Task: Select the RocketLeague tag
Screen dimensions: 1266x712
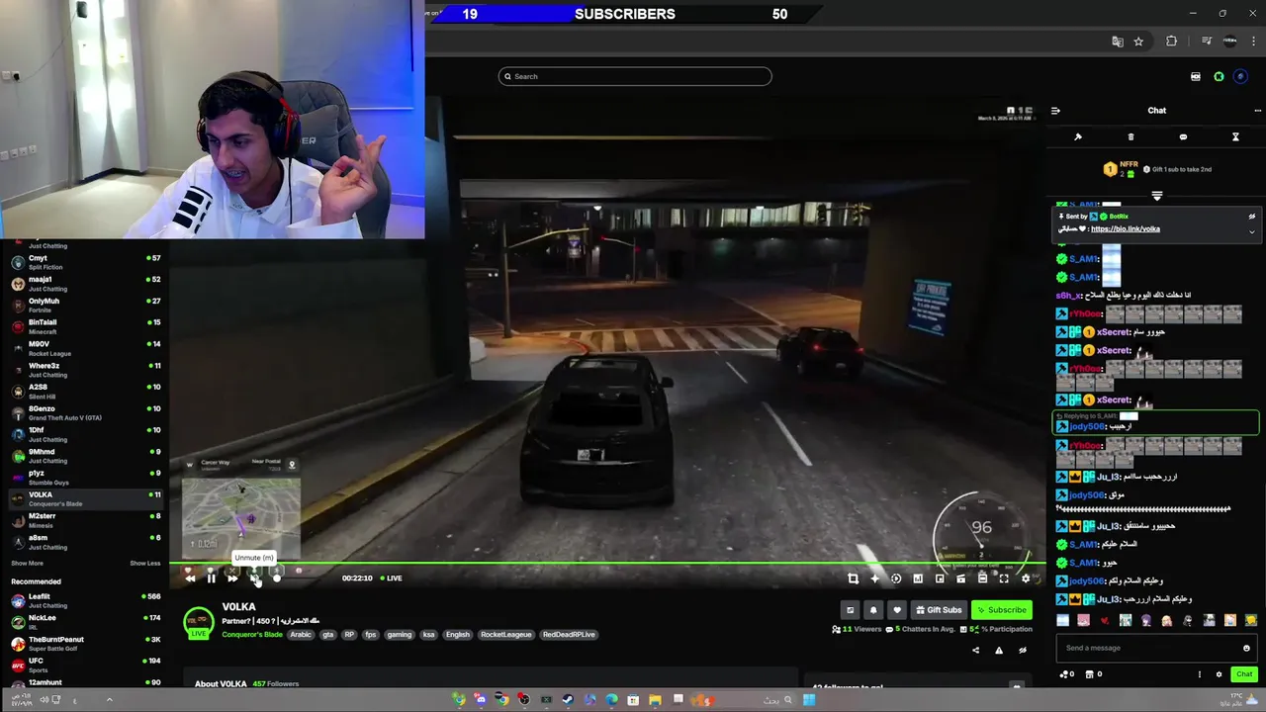Action: (505, 634)
